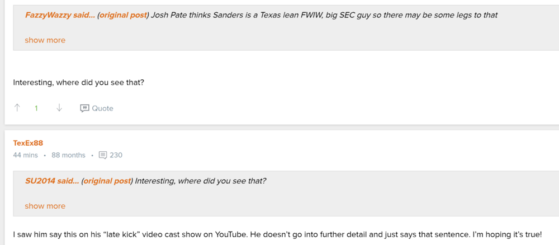559x245 pixels.
Task: Click the green vote count number 1
Action: point(36,108)
